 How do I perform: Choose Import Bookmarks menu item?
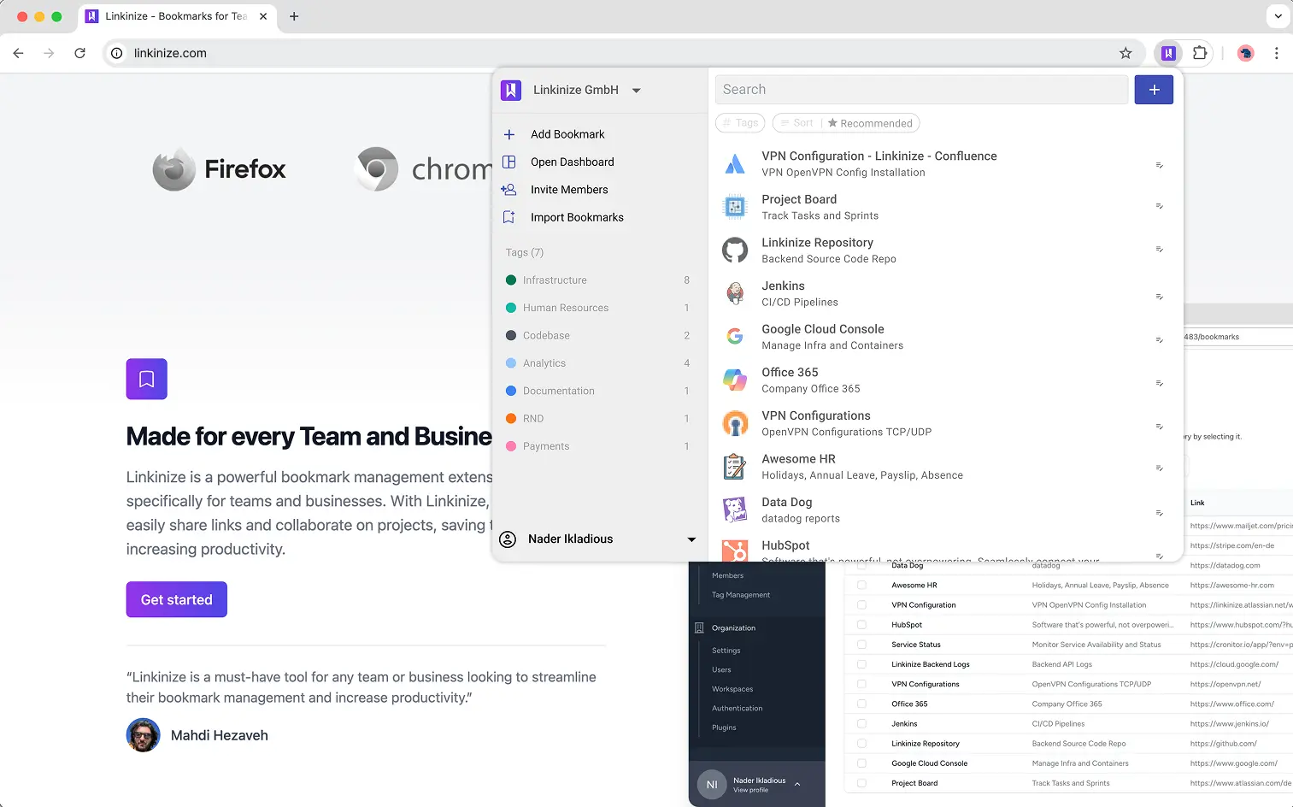(x=576, y=217)
